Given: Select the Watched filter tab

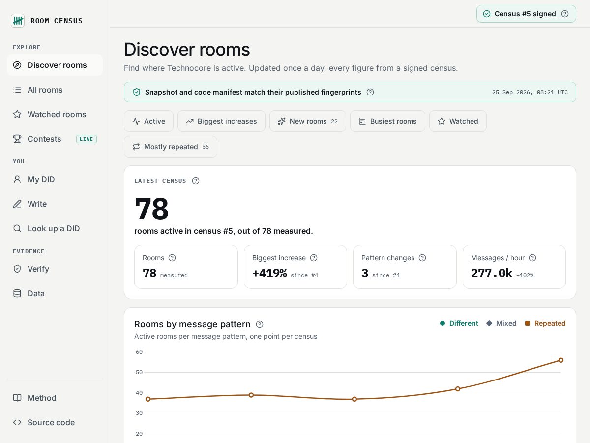Looking at the screenshot, I should click(458, 121).
